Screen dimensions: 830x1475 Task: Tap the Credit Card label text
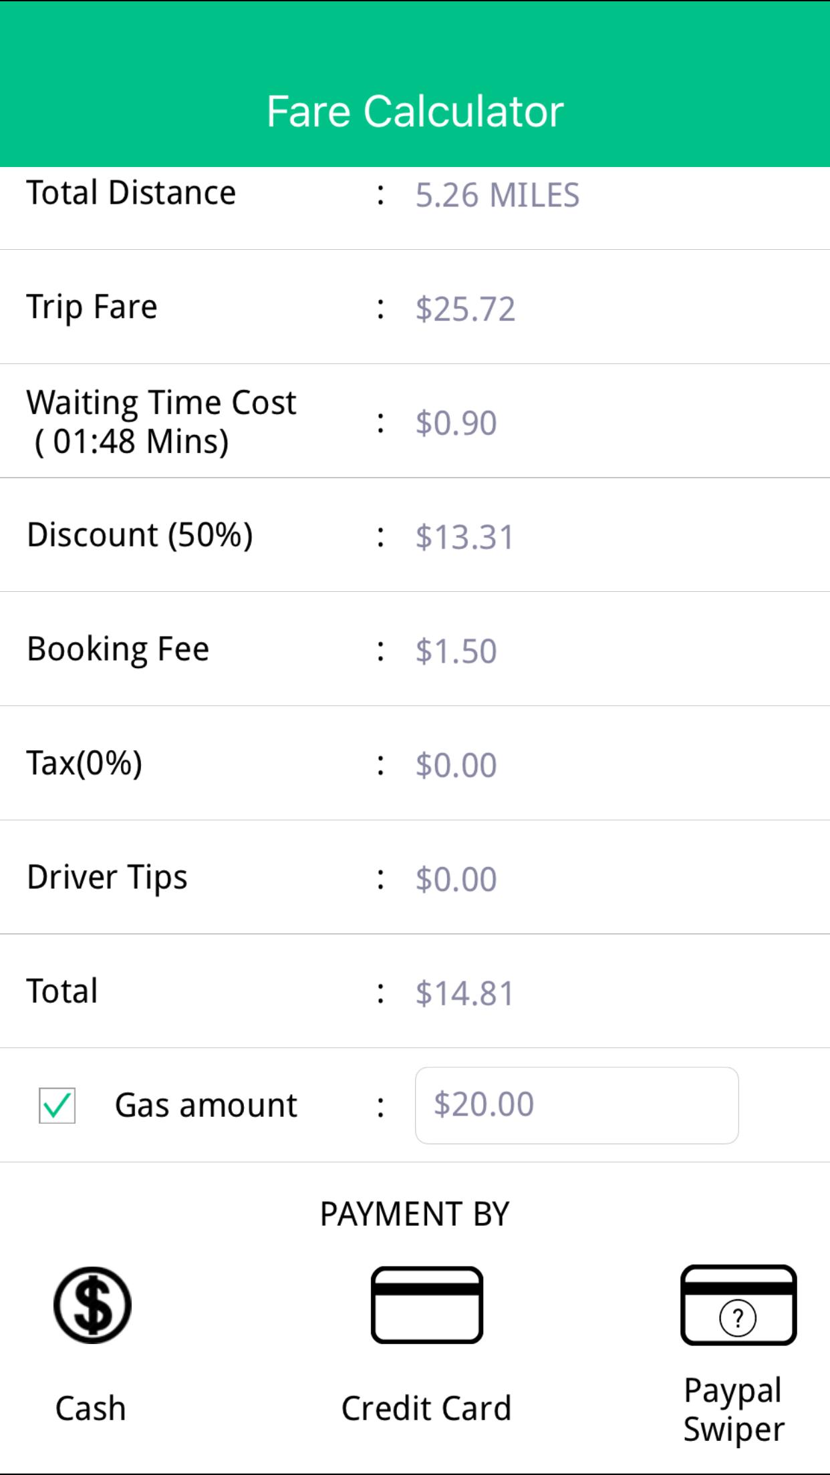(x=426, y=1408)
